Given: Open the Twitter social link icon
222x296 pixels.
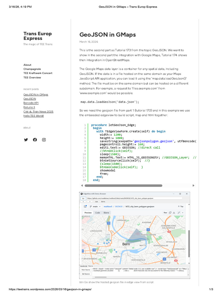Looking at the screenshot, I should click(26, 140).
